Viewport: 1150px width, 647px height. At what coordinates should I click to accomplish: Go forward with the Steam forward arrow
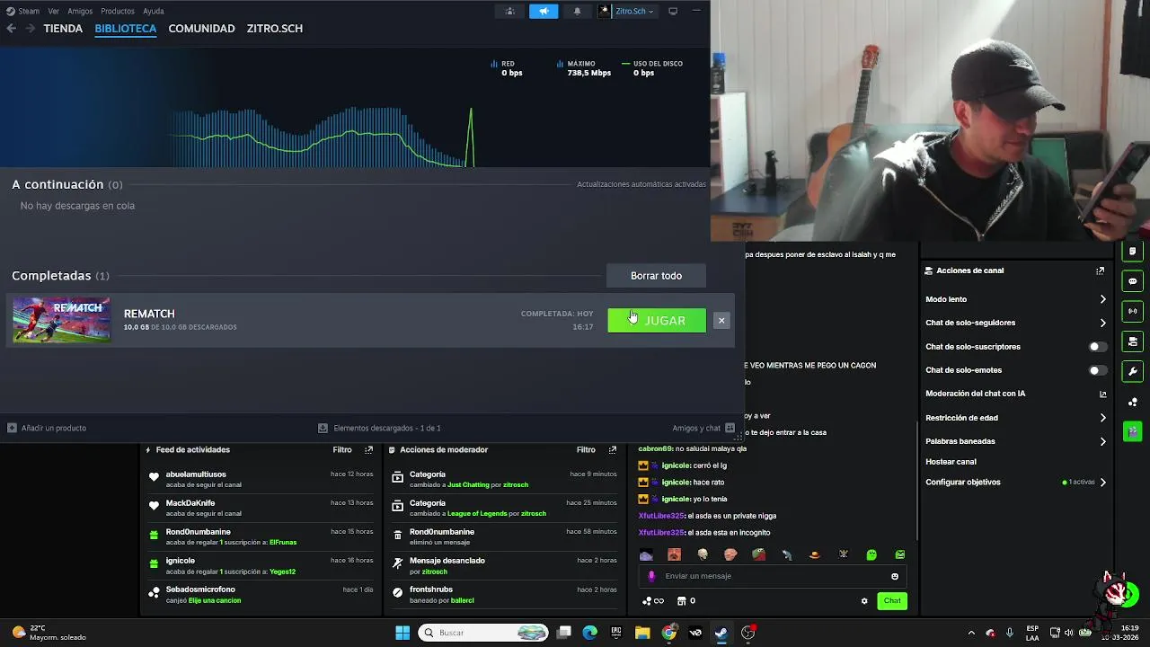(30, 28)
